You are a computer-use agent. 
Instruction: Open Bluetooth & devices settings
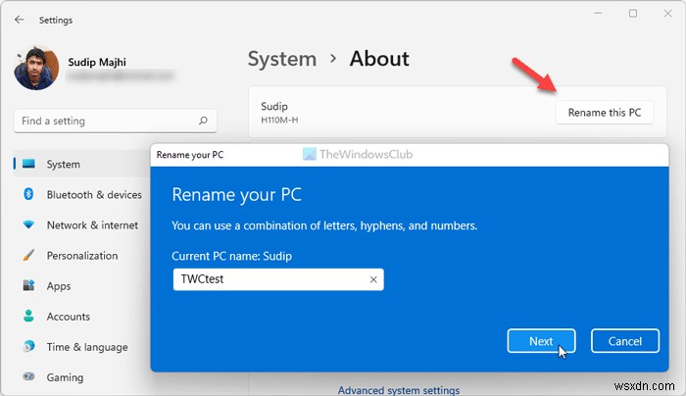(x=94, y=195)
